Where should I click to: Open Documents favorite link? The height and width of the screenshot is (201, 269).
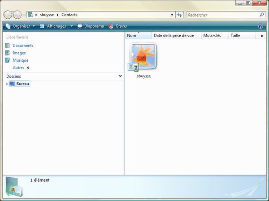pyautogui.click(x=23, y=46)
